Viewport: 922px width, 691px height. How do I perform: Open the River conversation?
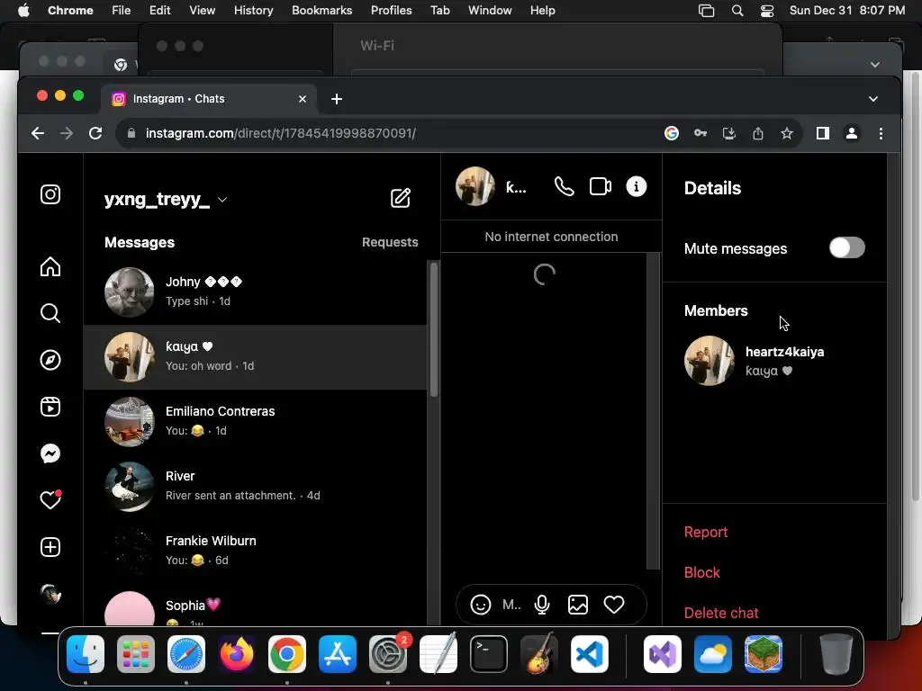[256, 486]
